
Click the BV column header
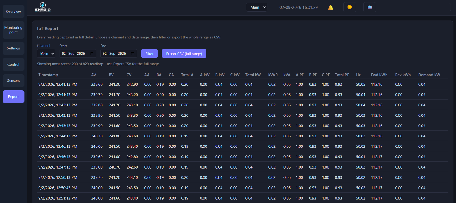click(x=111, y=75)
